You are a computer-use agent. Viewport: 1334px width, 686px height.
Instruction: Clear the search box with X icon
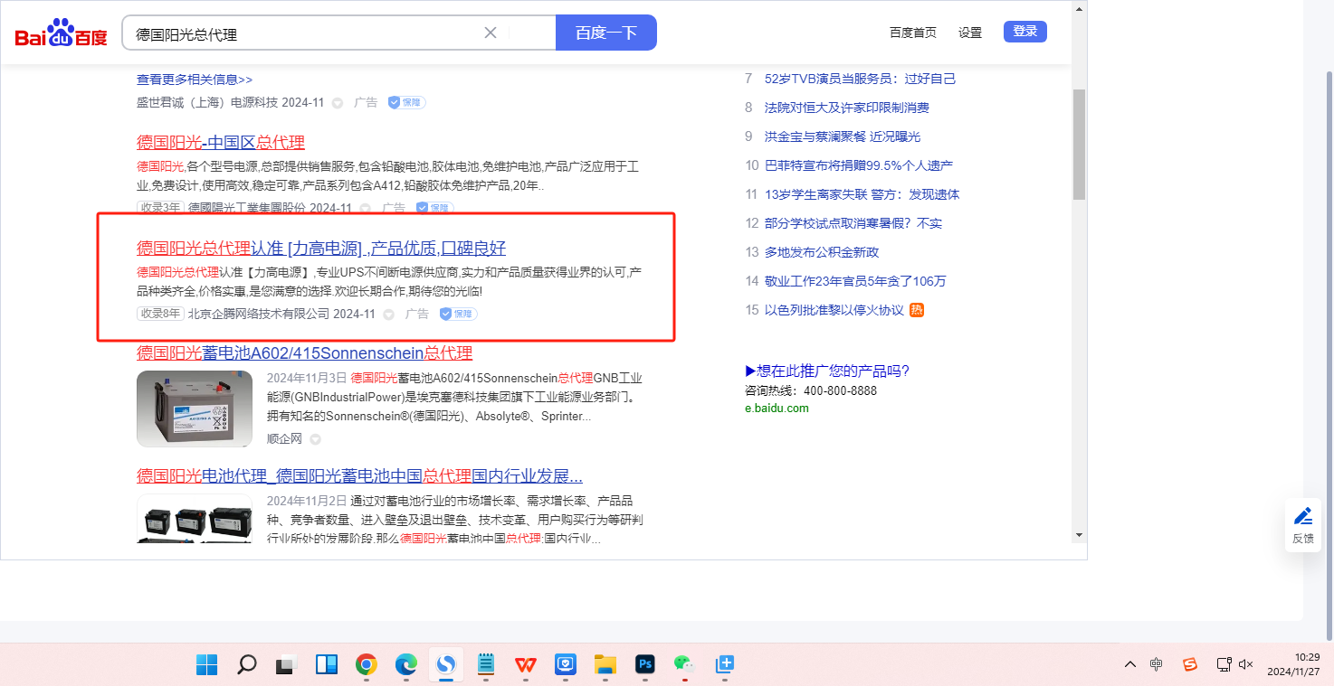coord(491,33)
